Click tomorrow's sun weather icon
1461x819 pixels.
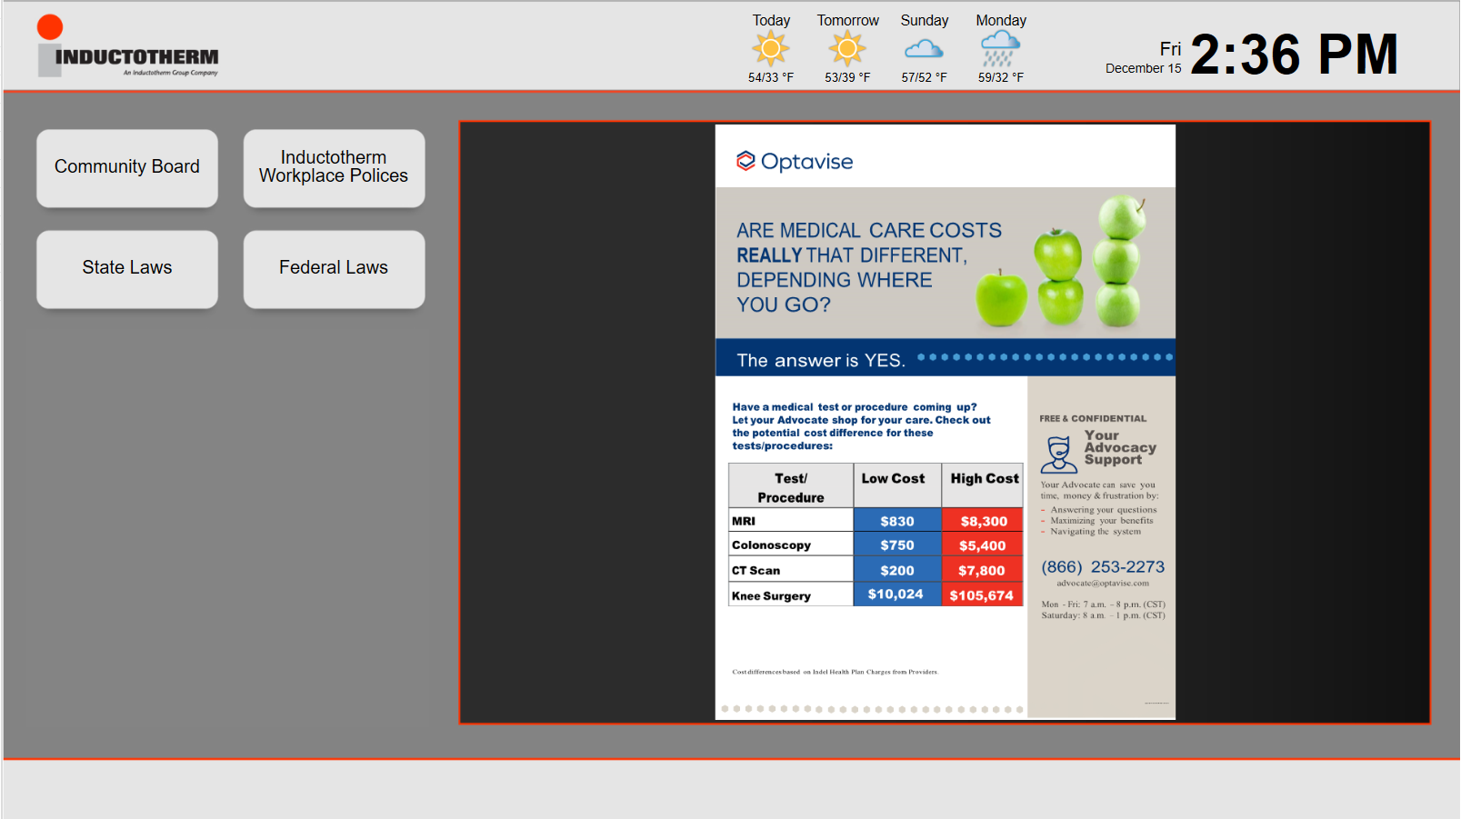[846, 49]
